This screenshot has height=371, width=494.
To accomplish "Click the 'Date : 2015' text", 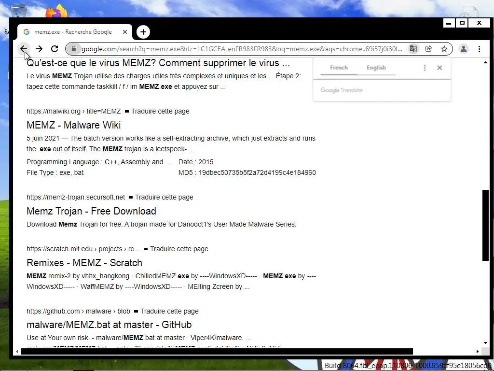I will pos(196,162).
